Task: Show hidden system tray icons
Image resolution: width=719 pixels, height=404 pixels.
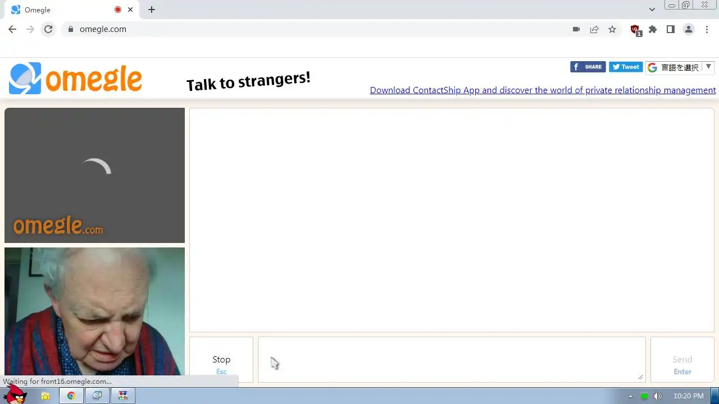Action: 630,396
